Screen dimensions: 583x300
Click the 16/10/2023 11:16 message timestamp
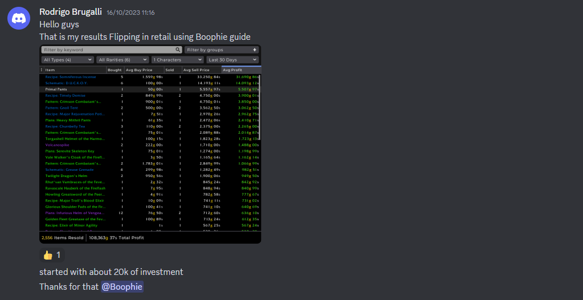[x=131, y=13]
